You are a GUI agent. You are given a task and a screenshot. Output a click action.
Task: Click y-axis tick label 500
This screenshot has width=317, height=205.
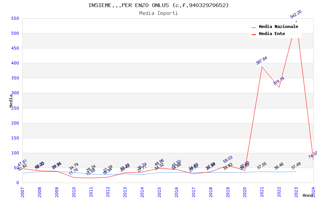15,33
